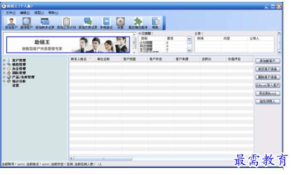
Task: Click the 从Excel导入客户 button
Action: [x=268, y=85]
